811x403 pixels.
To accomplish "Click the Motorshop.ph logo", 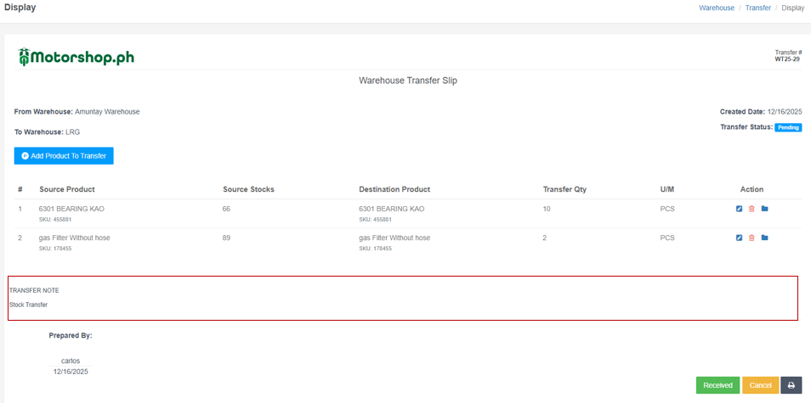I will point(76,58).
